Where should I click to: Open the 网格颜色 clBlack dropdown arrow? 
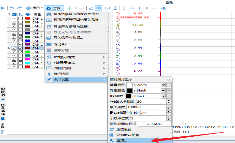163,90
